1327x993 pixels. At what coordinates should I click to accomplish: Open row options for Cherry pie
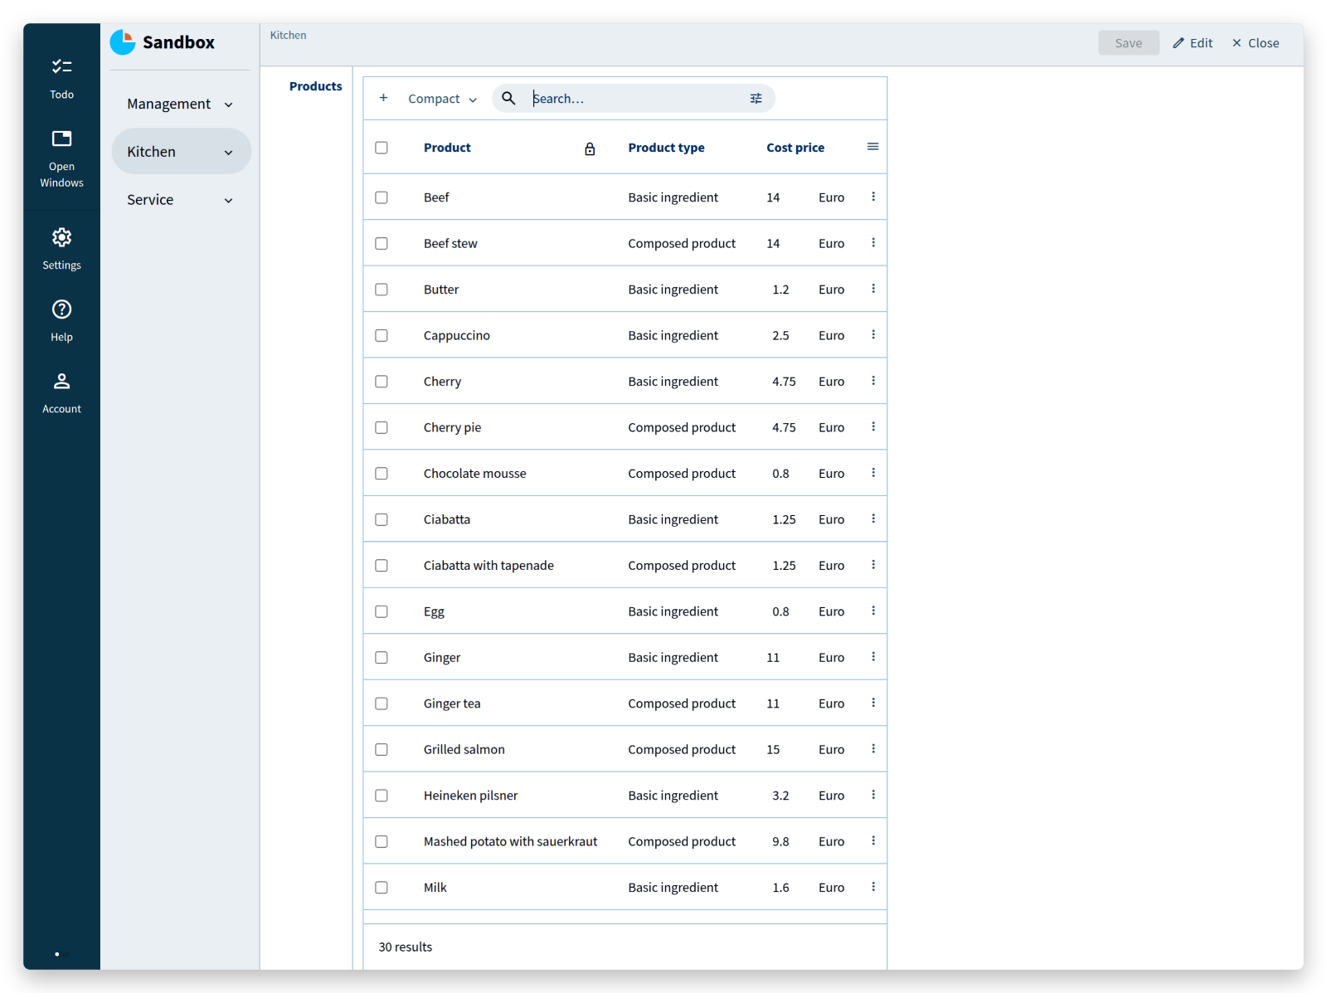pyautogui.click(x=873, y=426)
